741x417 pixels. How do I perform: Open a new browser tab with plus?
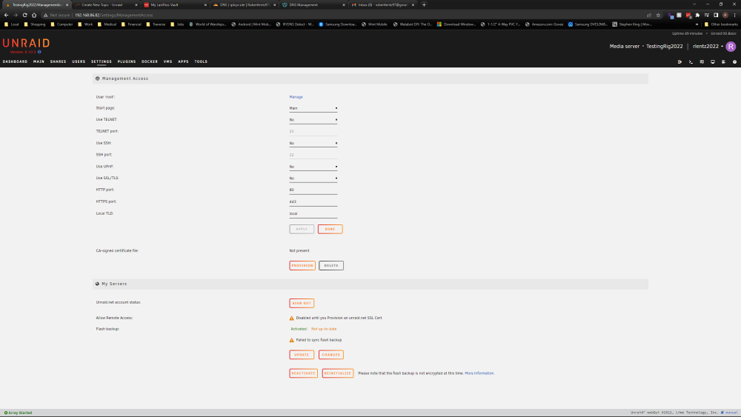424,4
